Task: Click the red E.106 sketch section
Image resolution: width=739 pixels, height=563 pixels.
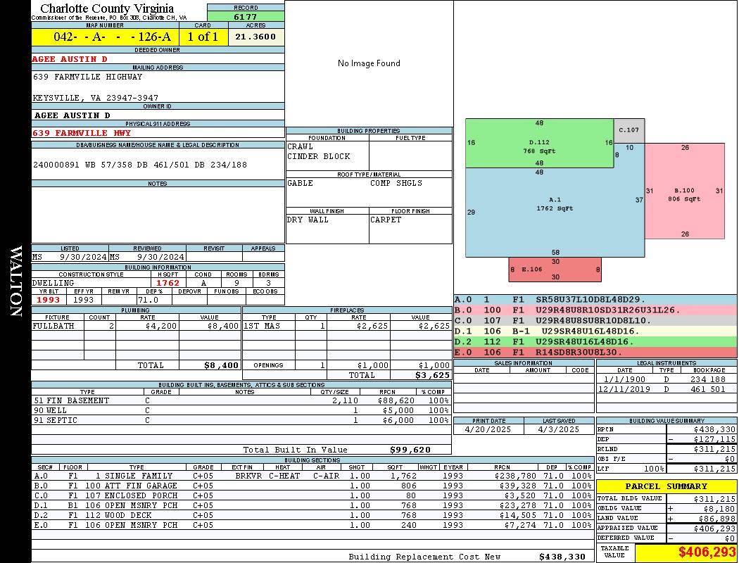Action: coord(555,270)
